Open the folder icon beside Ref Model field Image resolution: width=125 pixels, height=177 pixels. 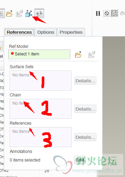tap(78, 54)
